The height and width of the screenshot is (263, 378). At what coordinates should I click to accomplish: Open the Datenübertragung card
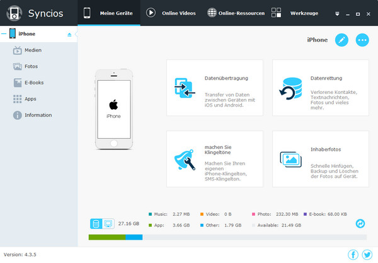click(215, 88)
